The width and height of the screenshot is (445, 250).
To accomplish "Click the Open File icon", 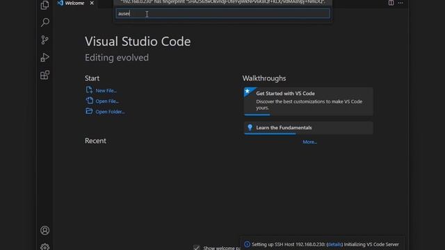I will coord(90,101).
